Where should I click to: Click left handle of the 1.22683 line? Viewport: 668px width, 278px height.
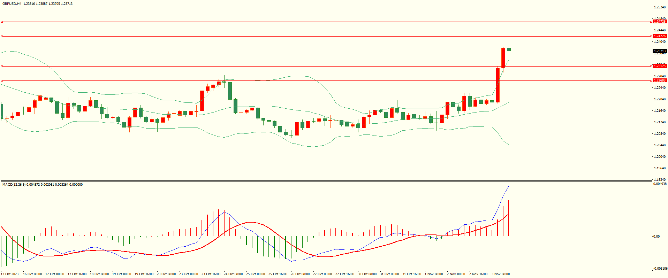[2, 80]
